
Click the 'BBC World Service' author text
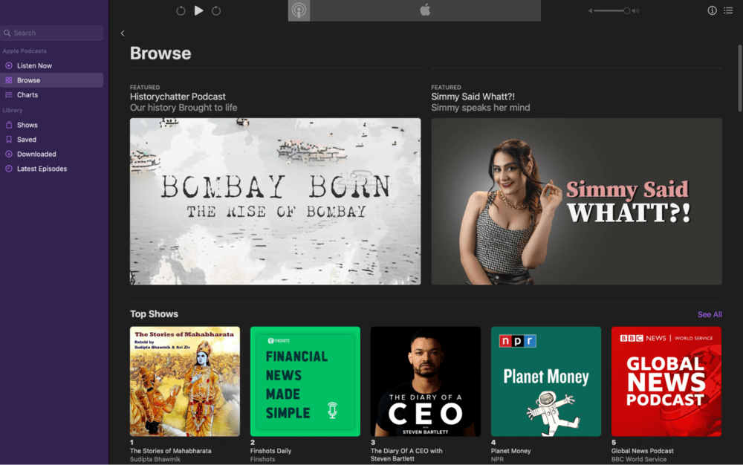click(639, 459)
